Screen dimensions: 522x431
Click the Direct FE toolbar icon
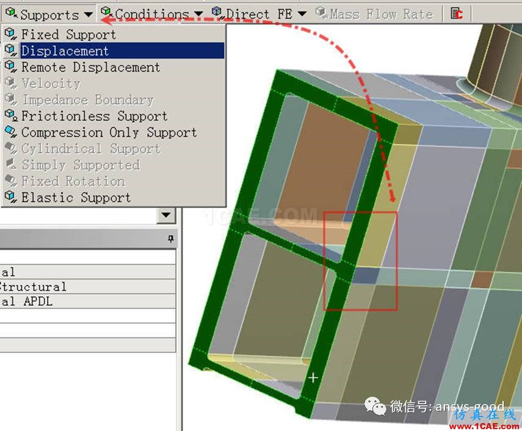217,12
